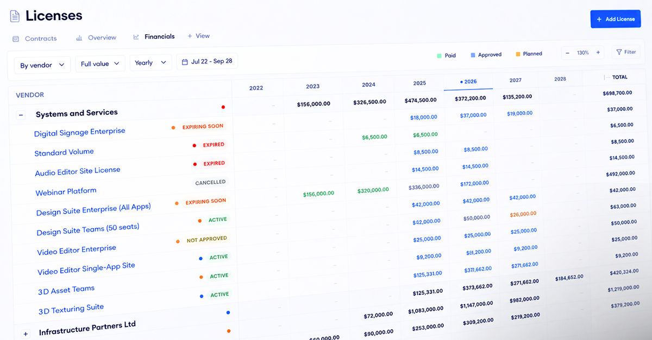Click the Financials line chart icon
The width and height of the screenshot is (652, 340).
click(136, 37)
